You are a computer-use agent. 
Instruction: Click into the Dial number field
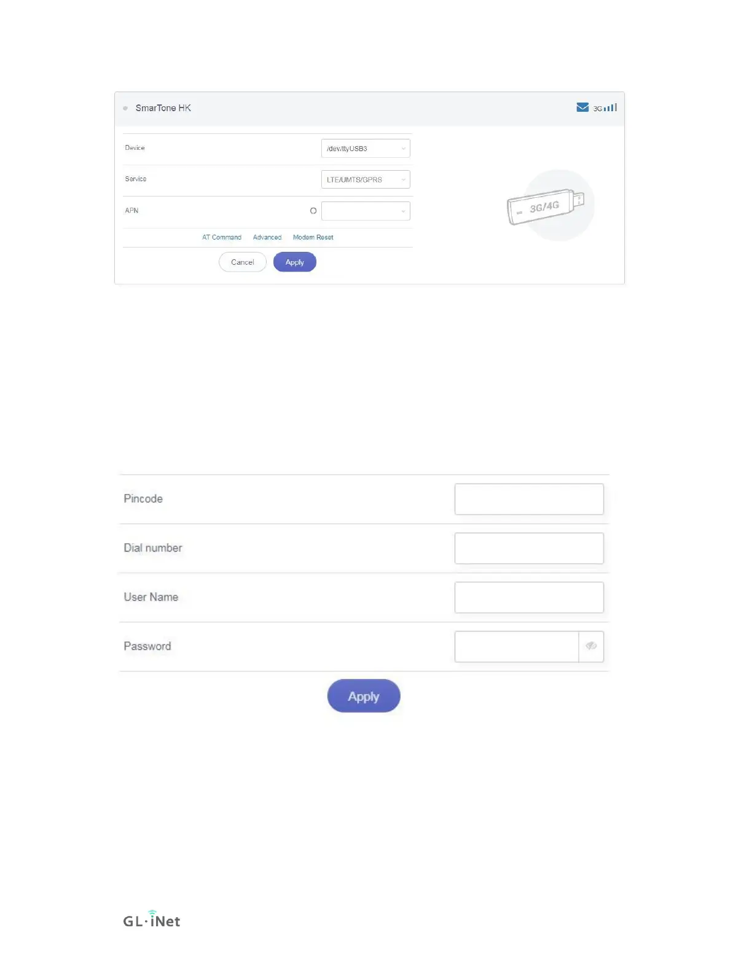pyautogui.click(x=529, y=548)
